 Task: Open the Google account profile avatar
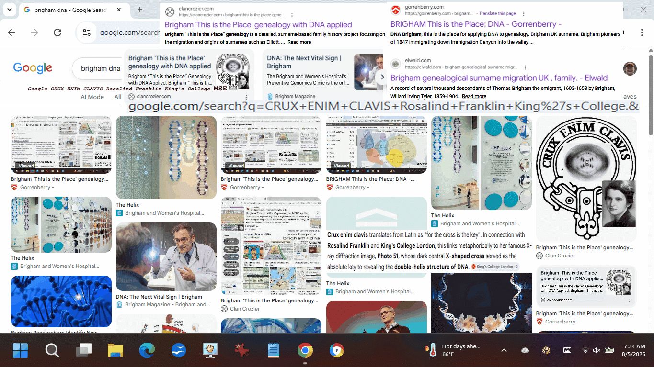pyautogui.click(x=630, y=68)
